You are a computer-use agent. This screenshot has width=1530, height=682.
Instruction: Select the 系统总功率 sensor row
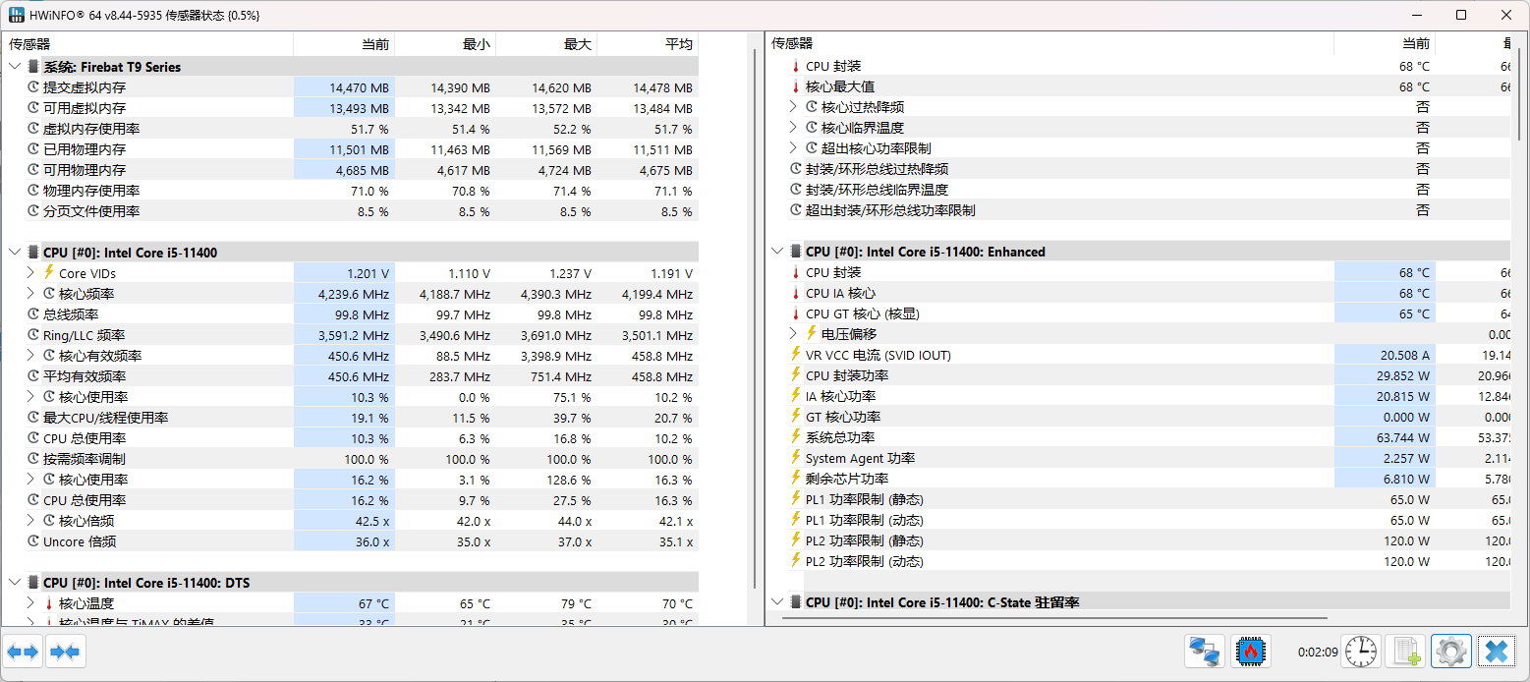tap(840, 437)
